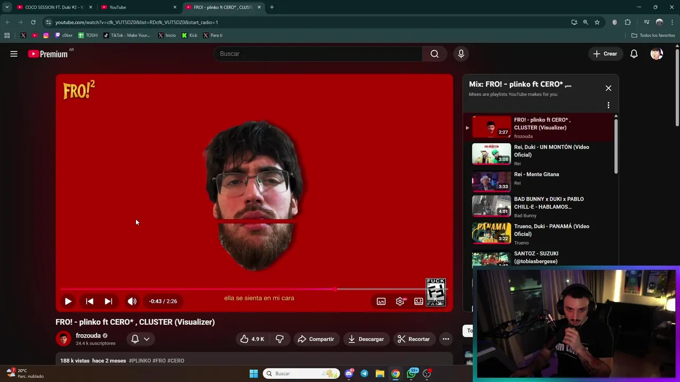Focus the Buscar search field
This screenshot has width=680, height=382.
[318, 54]
